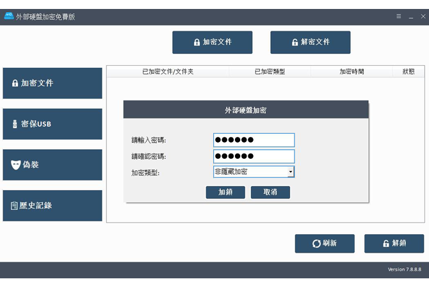Focus the 請輸入密碼 password field

point(254,140)
